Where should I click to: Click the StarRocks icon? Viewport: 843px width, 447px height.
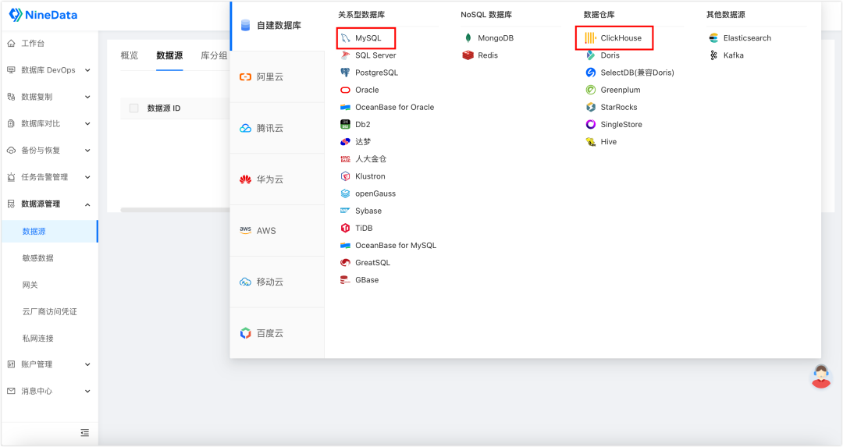point(590,107)
